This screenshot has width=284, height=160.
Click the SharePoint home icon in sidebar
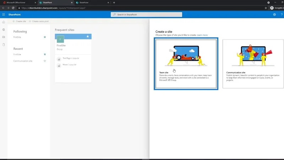click(4, 22)
